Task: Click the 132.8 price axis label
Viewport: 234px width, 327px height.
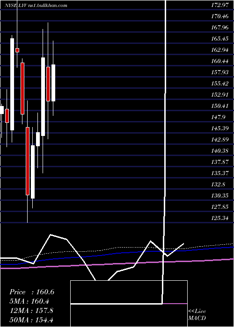Action: (219, 185)
